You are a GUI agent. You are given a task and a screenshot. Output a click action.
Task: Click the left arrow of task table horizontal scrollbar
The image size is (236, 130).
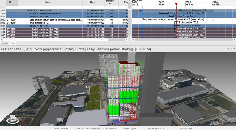click(1, 40)
